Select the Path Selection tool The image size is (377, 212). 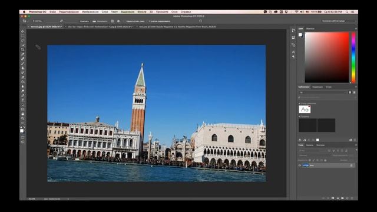point(23,105)
